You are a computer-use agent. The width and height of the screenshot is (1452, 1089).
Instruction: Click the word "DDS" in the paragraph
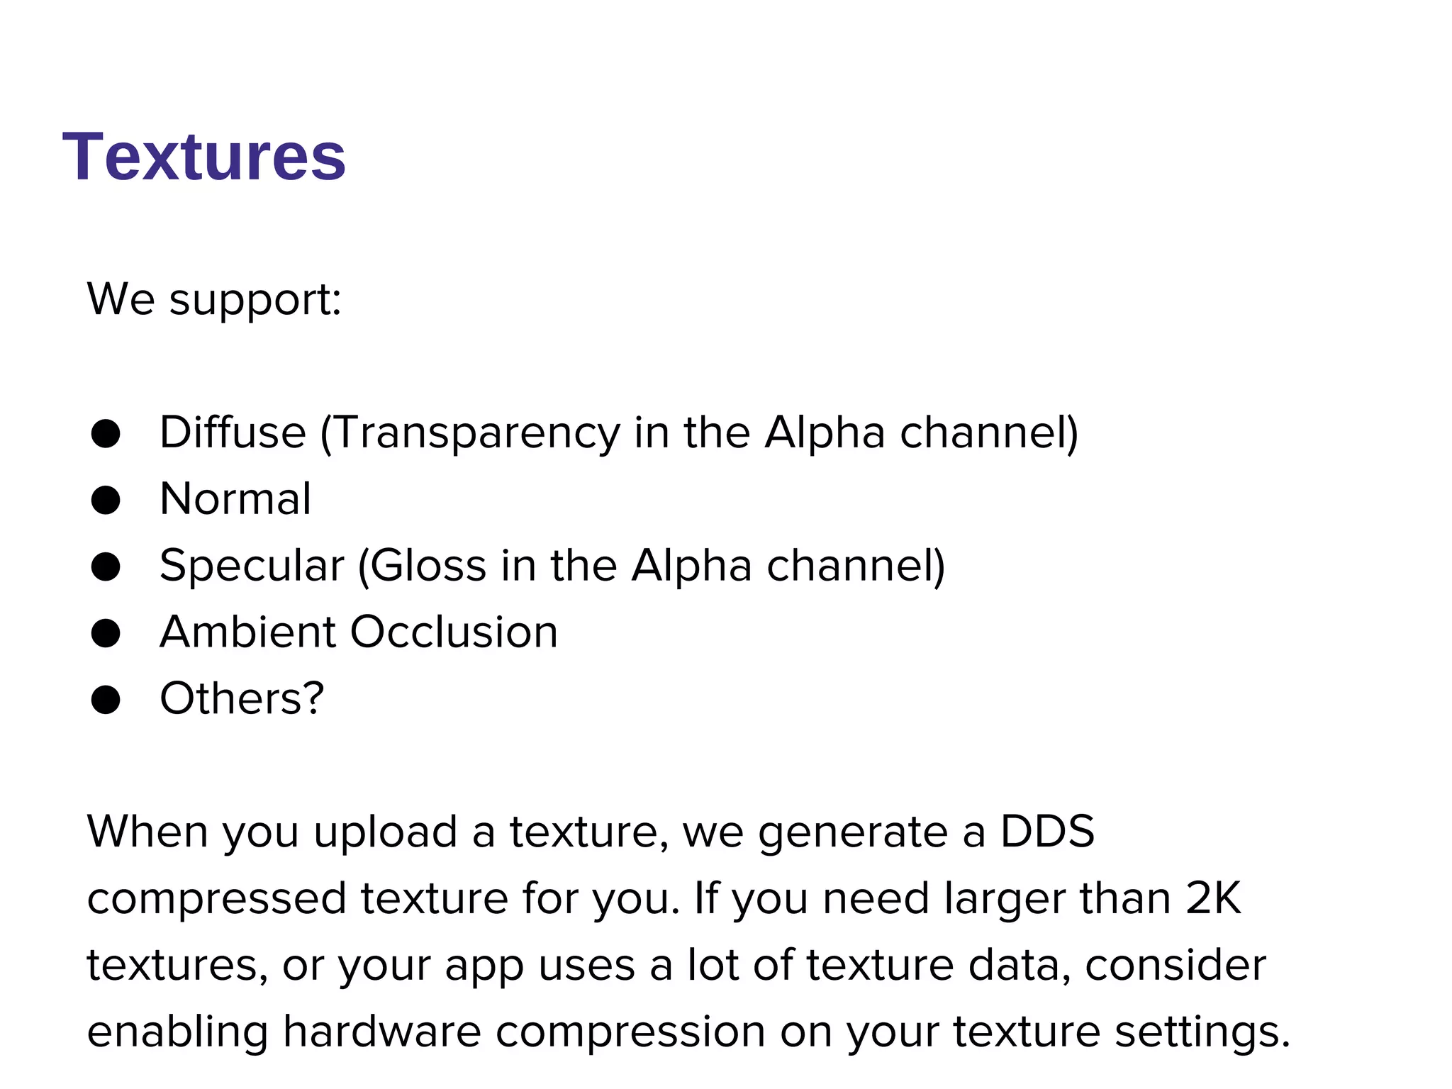[x=1047, y=832]
